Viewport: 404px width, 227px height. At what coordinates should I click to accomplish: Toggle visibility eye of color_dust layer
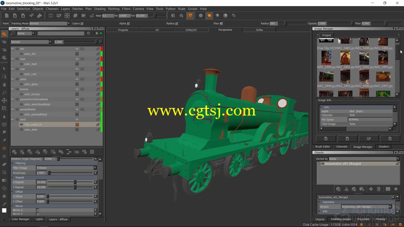pos(21,64)
